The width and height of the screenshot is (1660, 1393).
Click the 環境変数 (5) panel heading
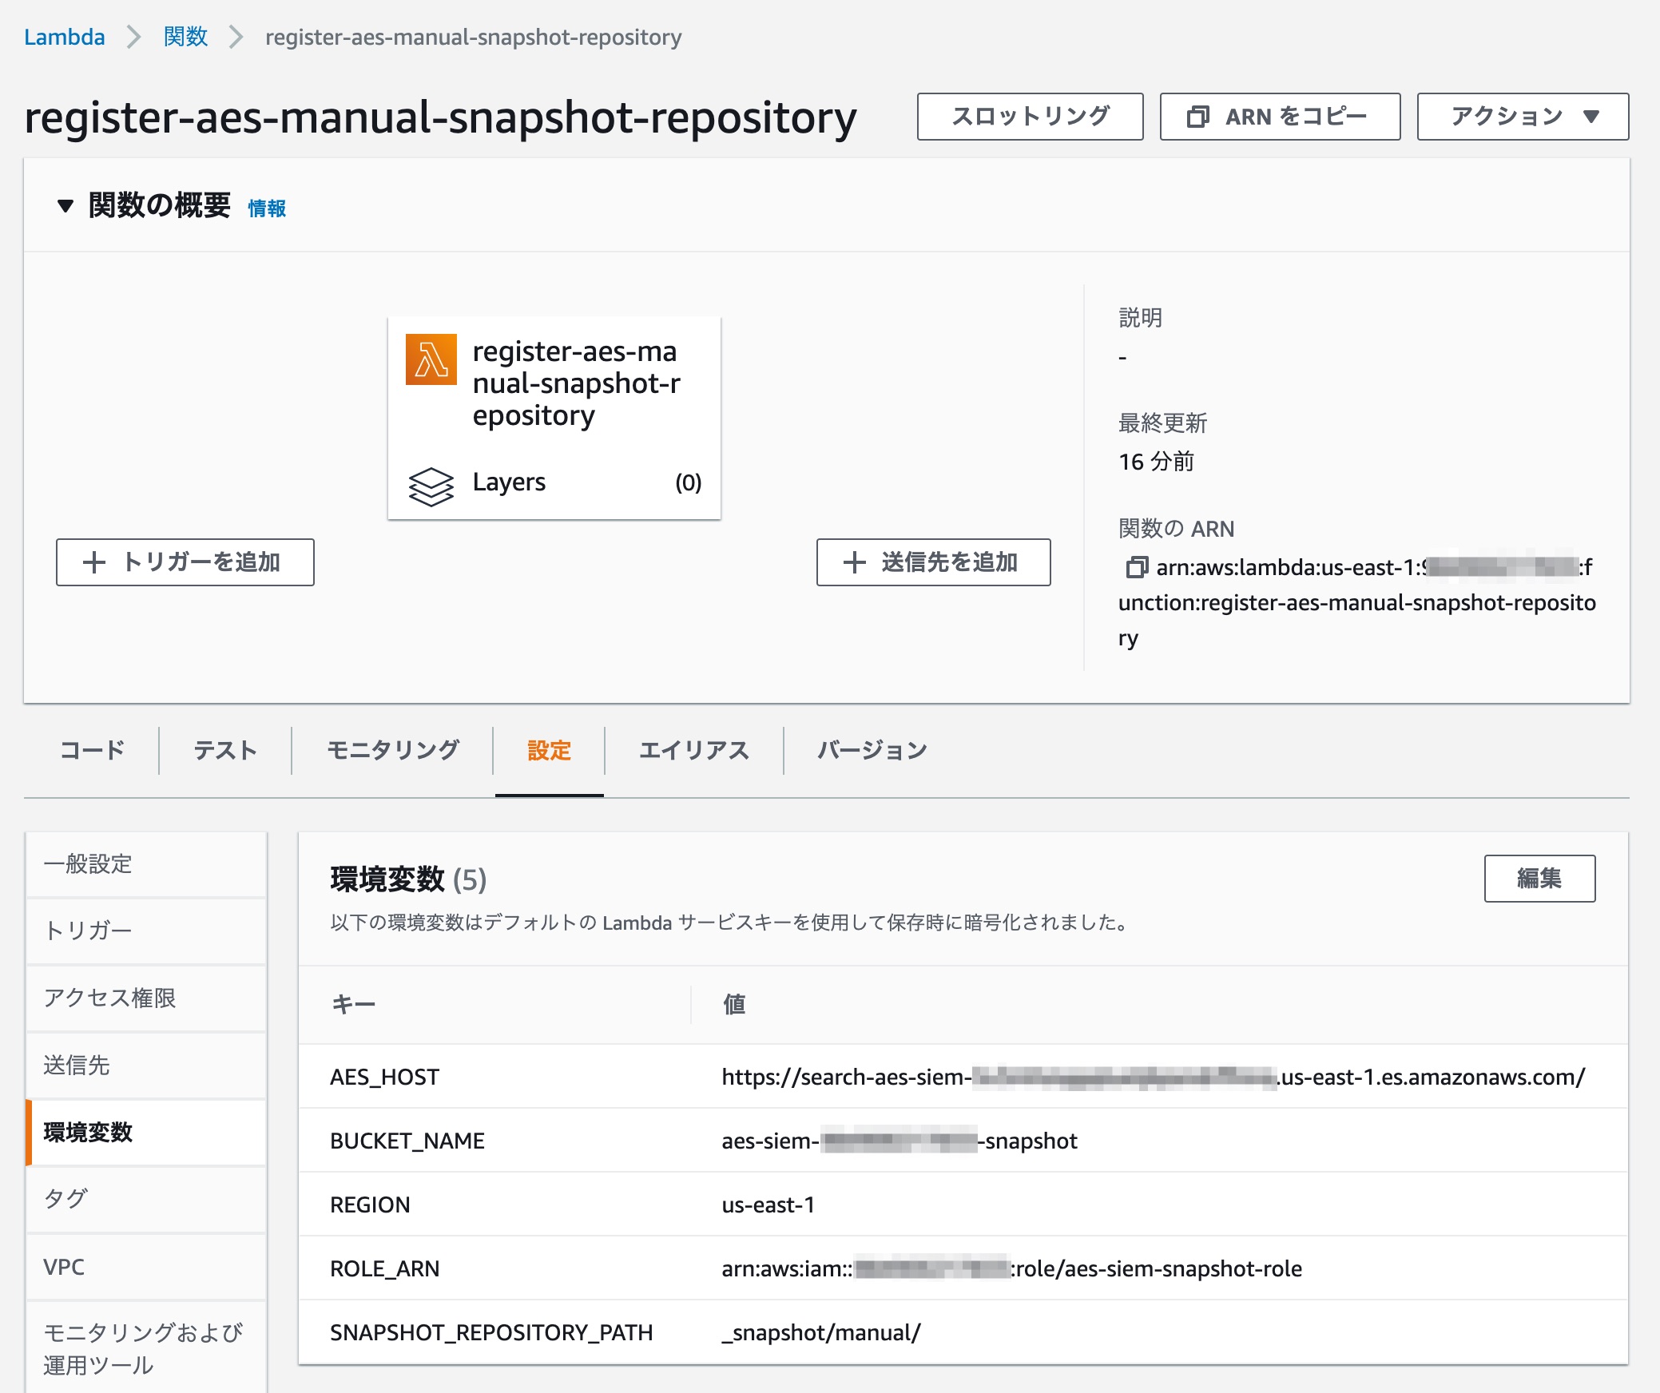[x=408, y=879]
